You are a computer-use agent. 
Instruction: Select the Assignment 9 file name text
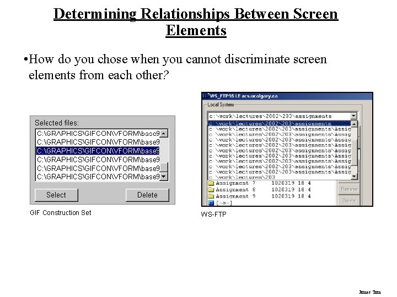tap(235, 196)
